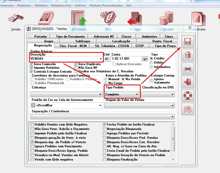Close the FACILITE Tabelas window
Screen dimensions: 220x173
coord(190,27)
